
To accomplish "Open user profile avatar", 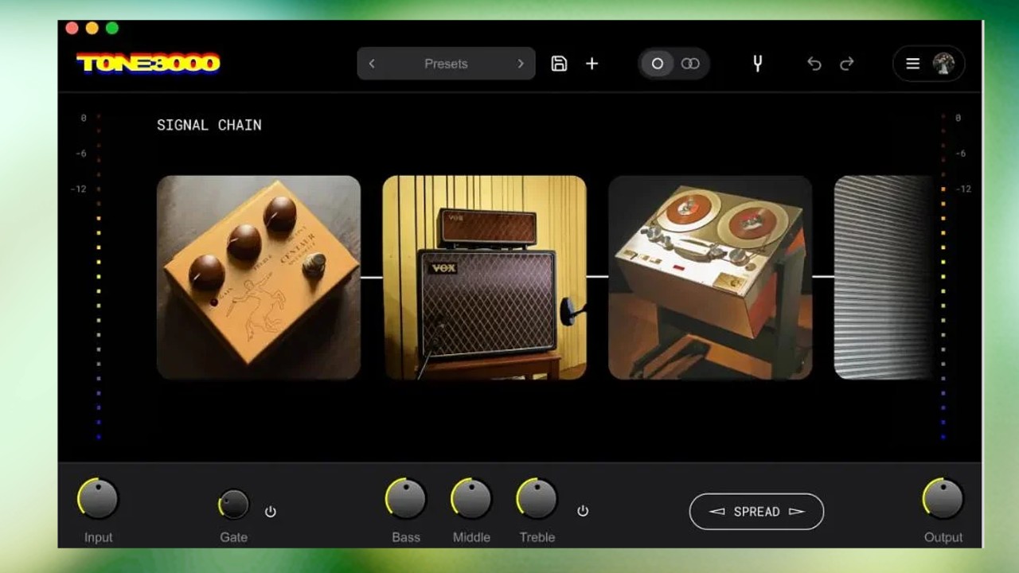I will 943,64.
